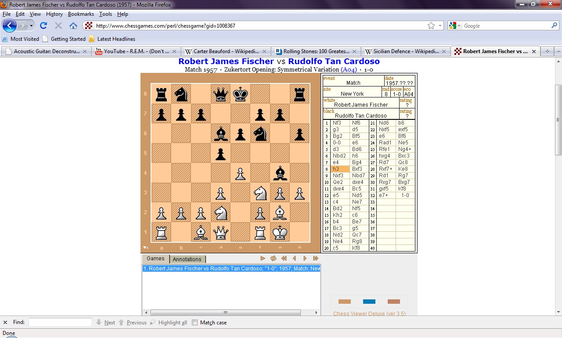Click the Google search input field
The width and height of the screenshot is (562, 338).
coord(506,26)
